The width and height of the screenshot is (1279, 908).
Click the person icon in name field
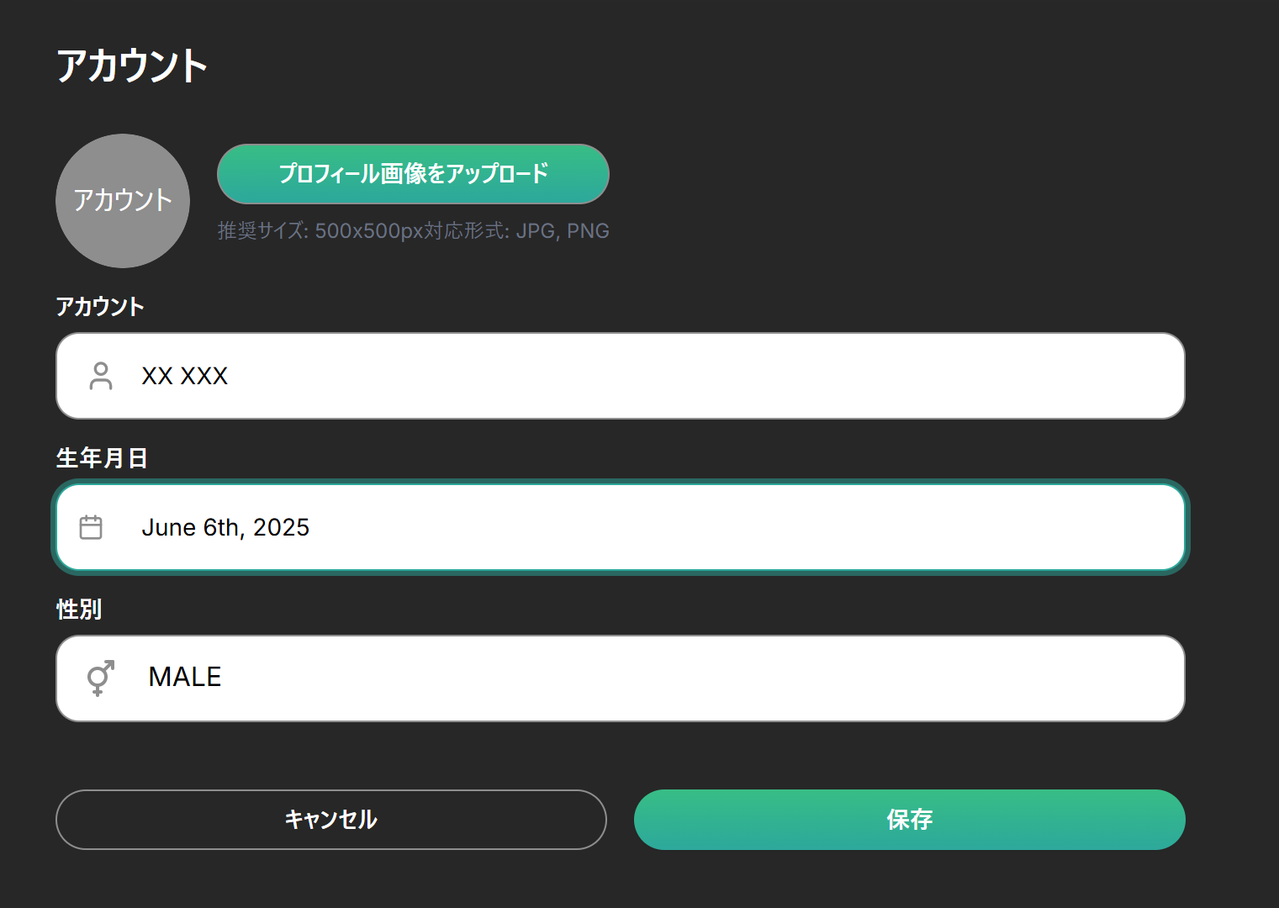click(101, 376)
